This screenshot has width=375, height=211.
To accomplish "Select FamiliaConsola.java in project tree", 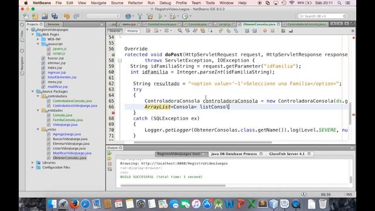I will click(x=68, y=120).
